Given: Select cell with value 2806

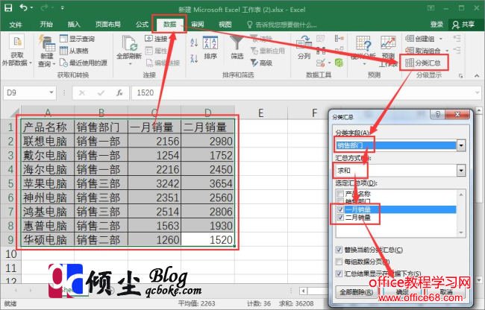Looking at the screenshot, I should (207, 212).
